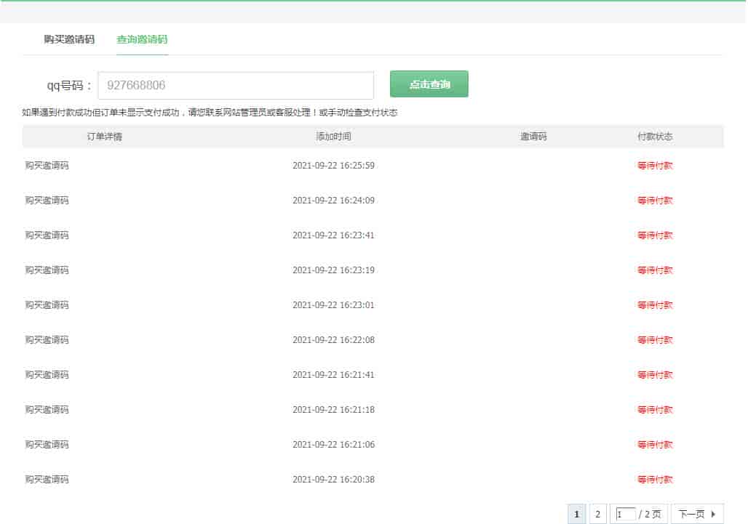Click the page number jump box

pos(625,515)
